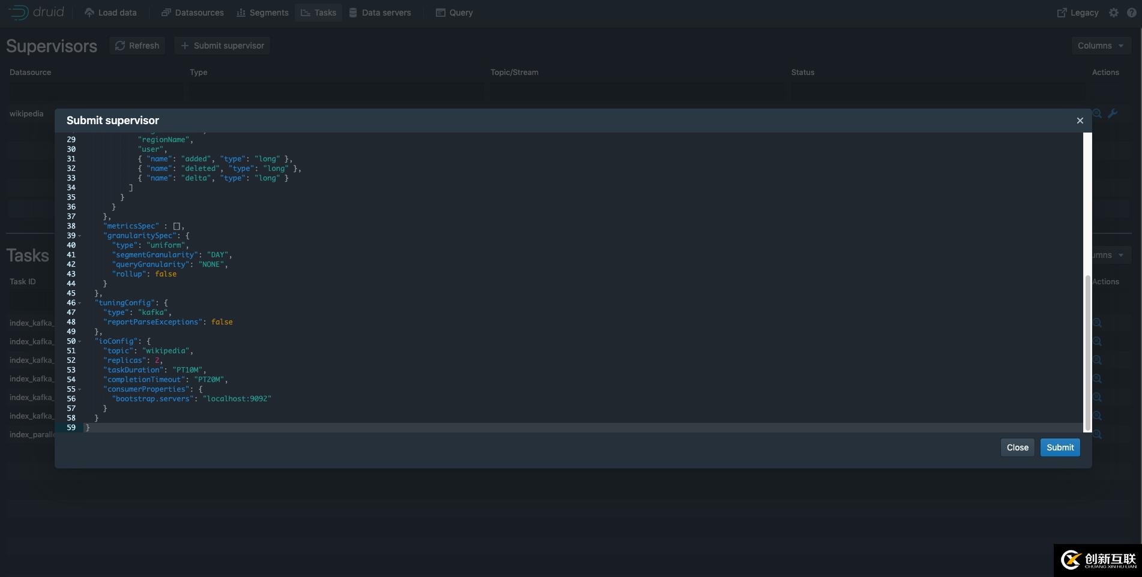1142x577 pixels.
Task: Click the false value after "reportParseExceptions"
Action: [x=222, y=322]
